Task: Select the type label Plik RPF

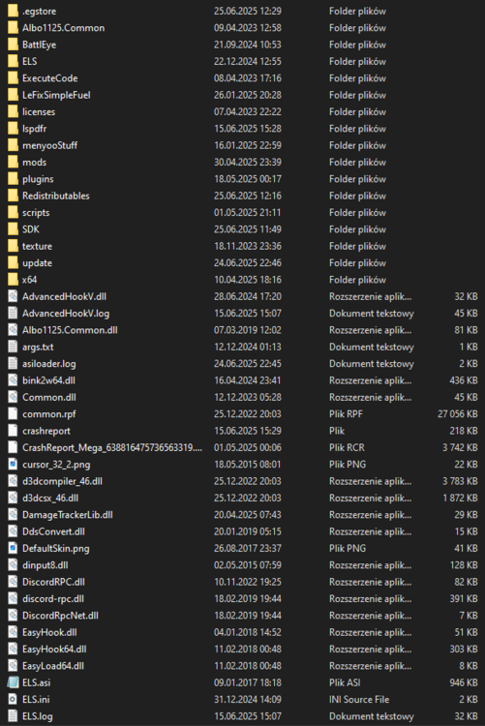Action: (346, 414)
